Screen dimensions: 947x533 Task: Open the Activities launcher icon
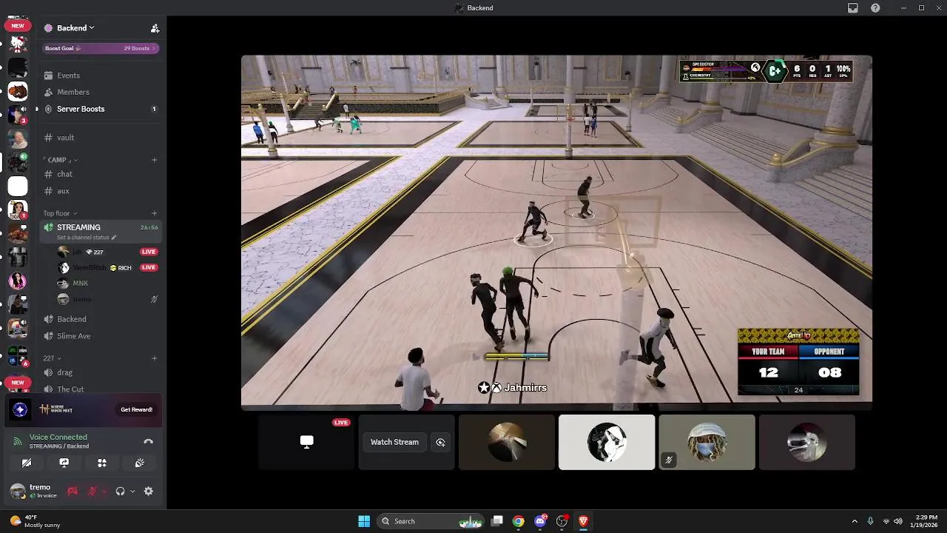tap(102, 463)
